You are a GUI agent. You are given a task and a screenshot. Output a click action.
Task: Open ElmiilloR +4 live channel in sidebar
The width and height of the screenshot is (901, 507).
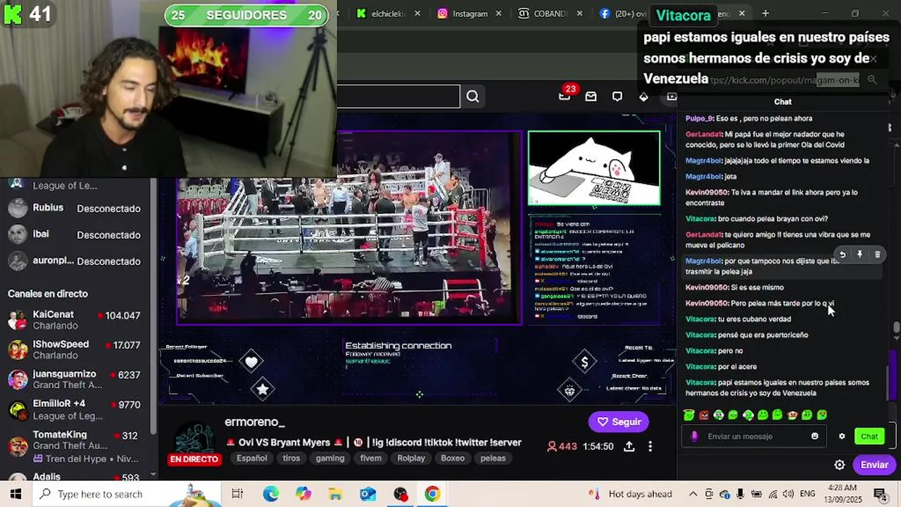click(75, 409)
